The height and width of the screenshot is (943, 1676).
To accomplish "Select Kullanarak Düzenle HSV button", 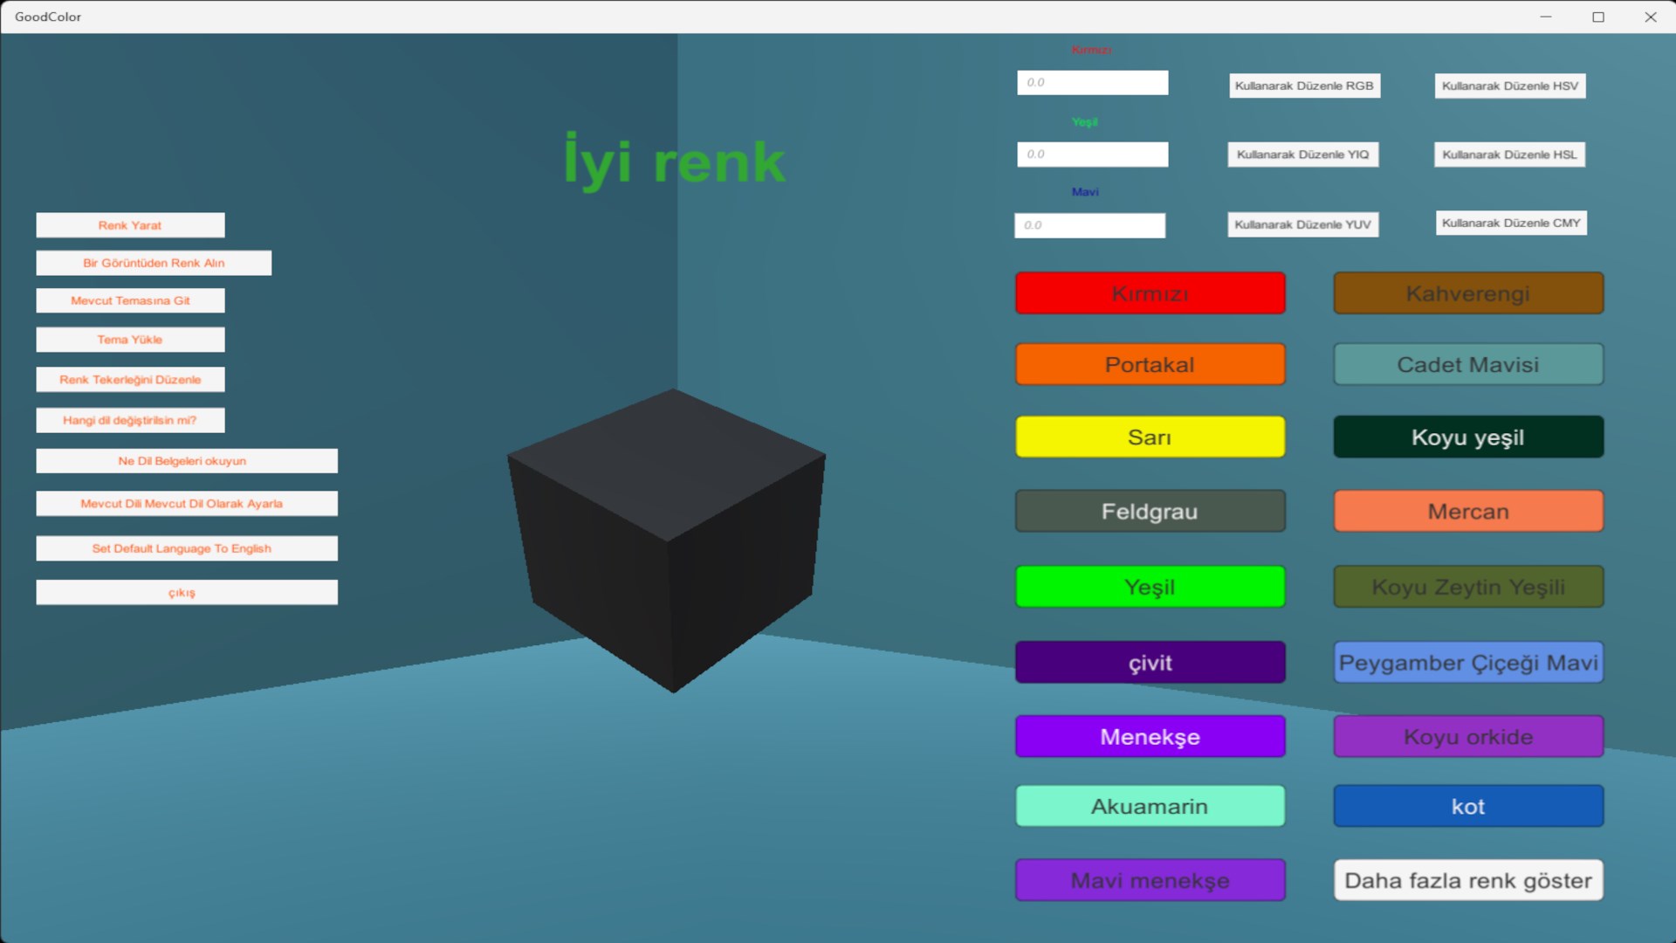I will pos(1509,86).
